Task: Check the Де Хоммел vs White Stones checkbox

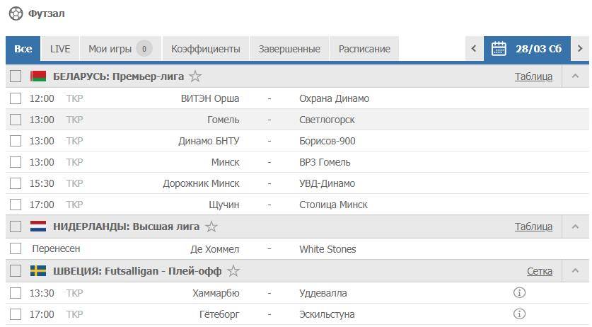Action: [16, 249]
